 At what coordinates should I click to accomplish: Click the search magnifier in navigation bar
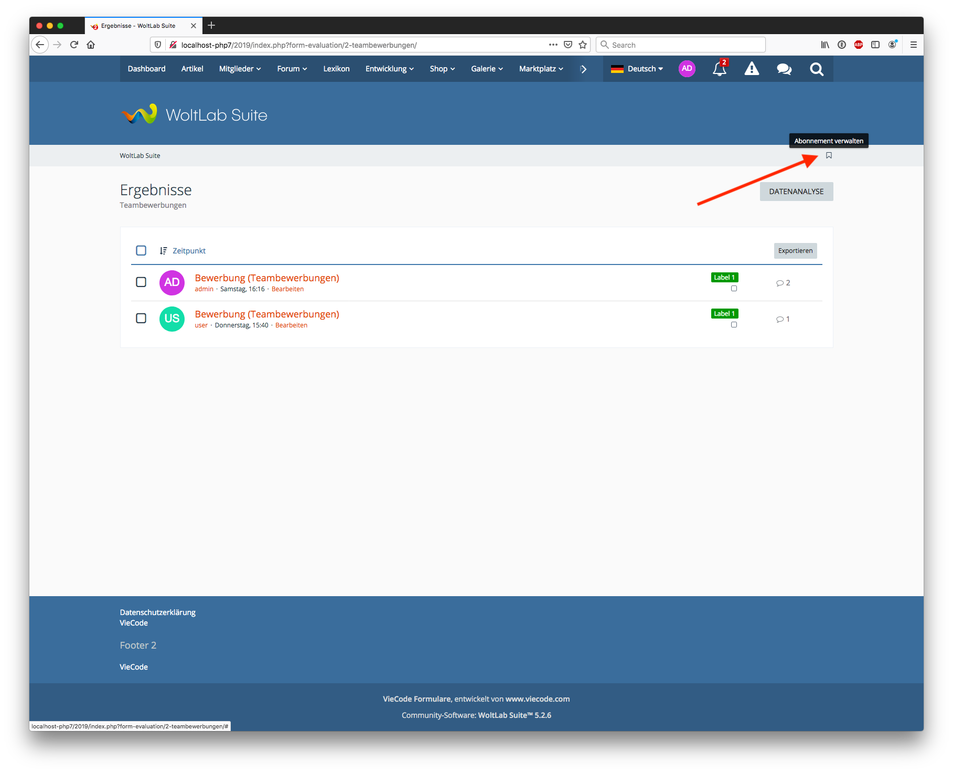[816, 69]
